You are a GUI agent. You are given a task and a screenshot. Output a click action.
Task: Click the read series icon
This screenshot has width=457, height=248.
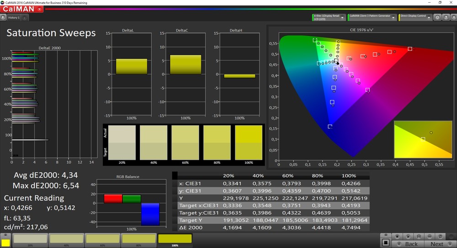coord(420,236)
